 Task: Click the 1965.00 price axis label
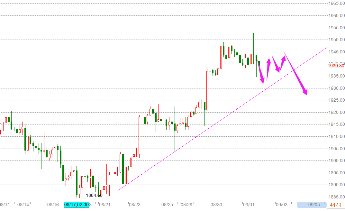click(336, 3)
